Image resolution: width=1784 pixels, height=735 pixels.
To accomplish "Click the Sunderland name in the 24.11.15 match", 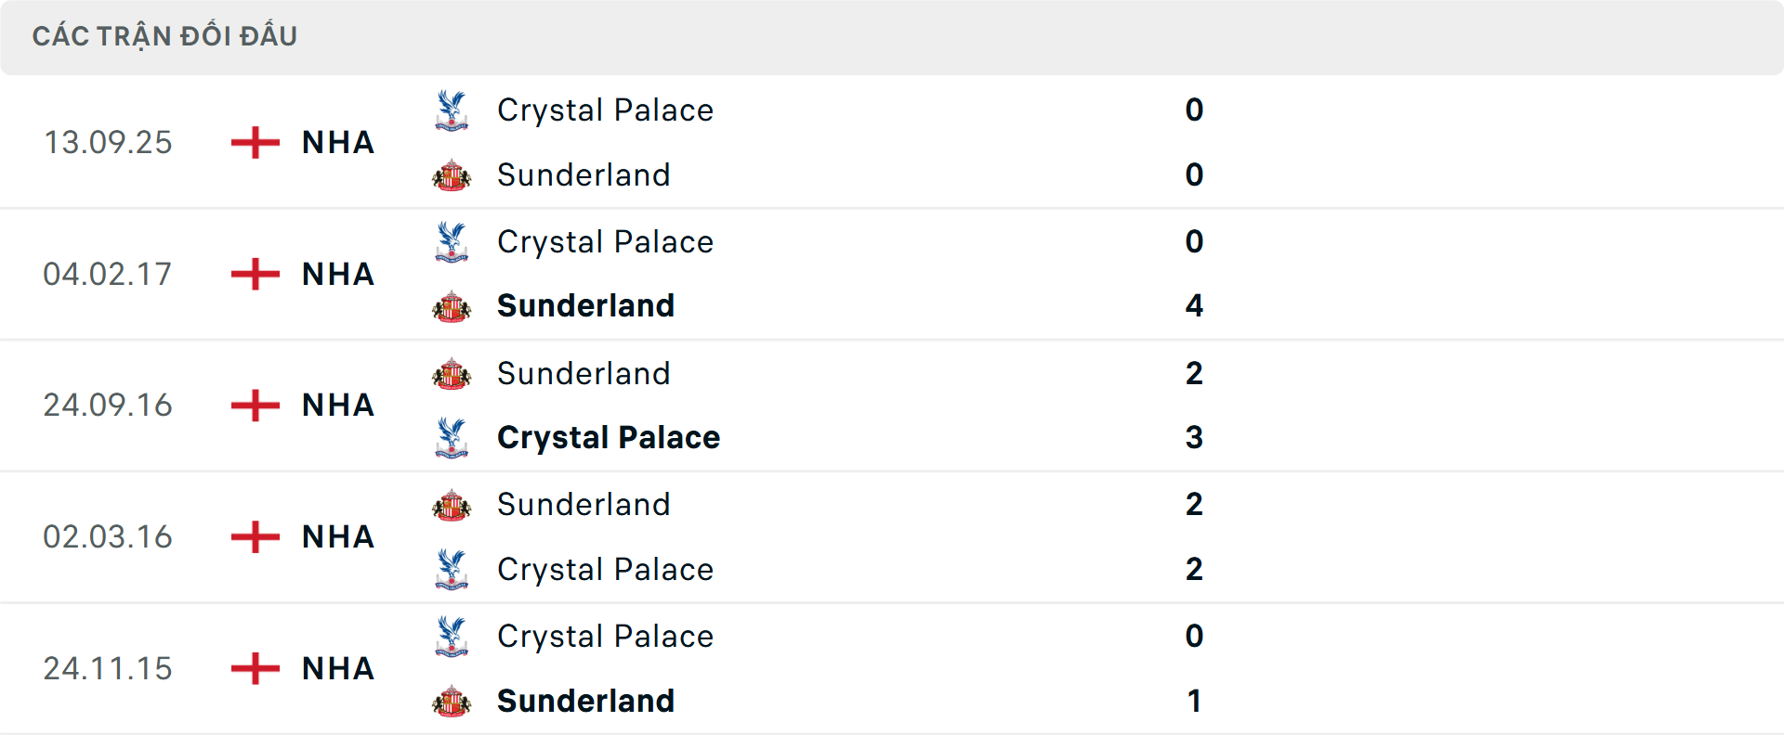I will click(x=585, y=702).
